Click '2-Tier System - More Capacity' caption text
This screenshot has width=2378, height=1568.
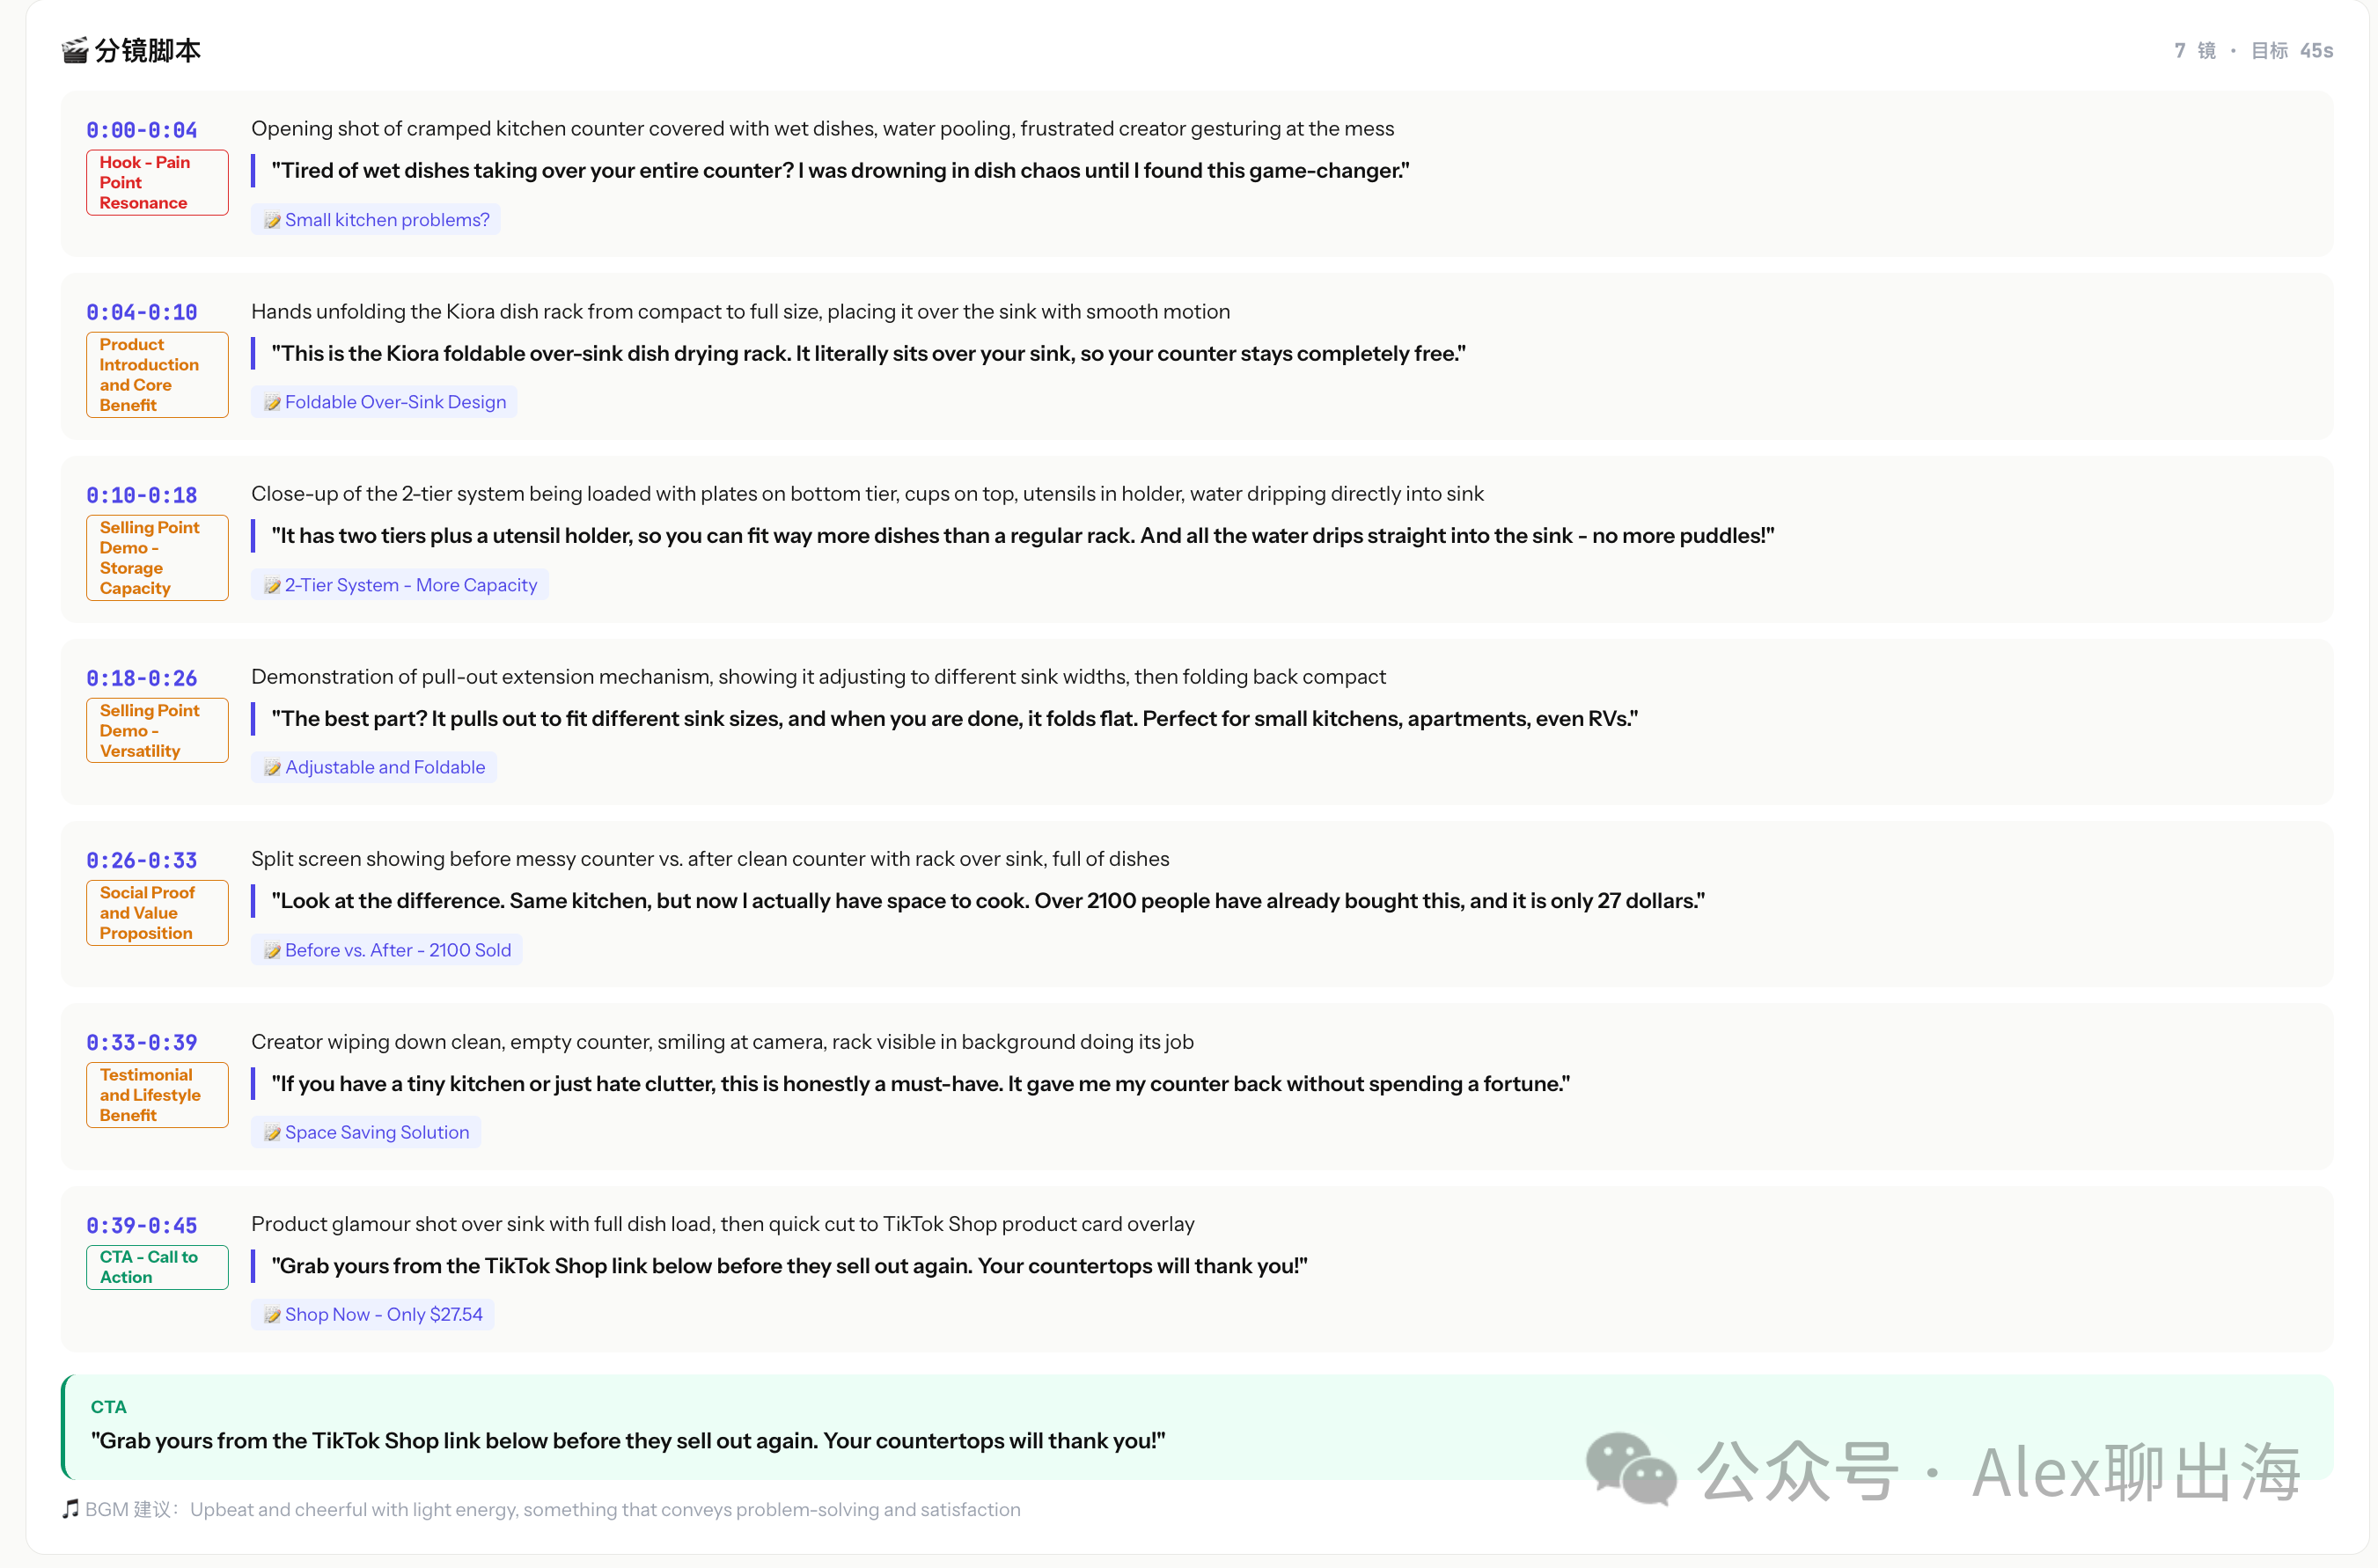[x=411, y=585]
